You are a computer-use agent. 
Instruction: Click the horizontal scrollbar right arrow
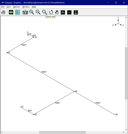tap(123, 132)
